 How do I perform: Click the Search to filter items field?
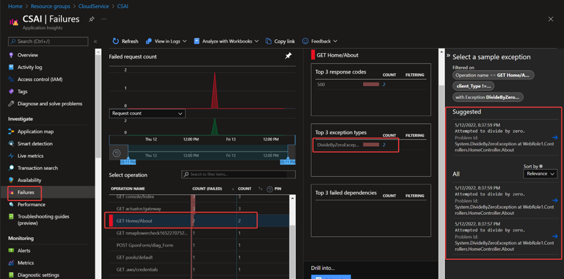coord(238,174)
